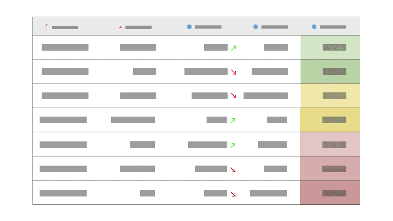Select light green cell in first row
Screen dimensions: 393x221
(330, 47)
